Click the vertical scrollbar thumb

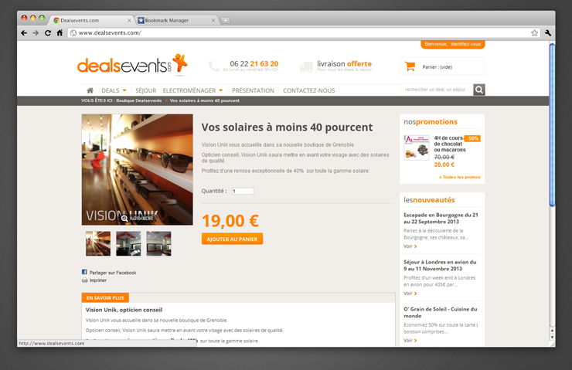[553, 125]
